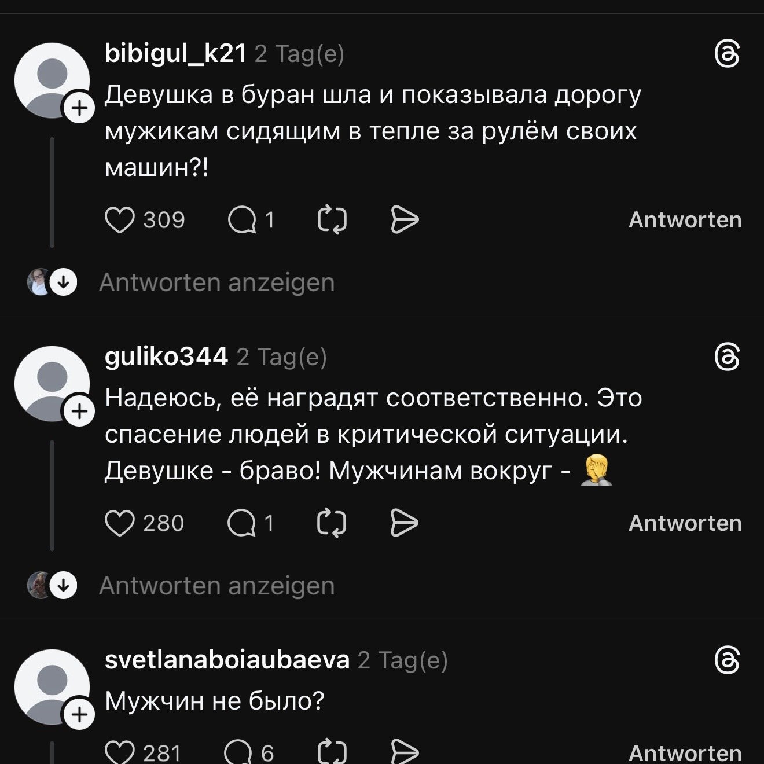Share bibigul_k21's comment via the send icon
764x764 pixels.
pyautogui.click(x=405, y=221)
